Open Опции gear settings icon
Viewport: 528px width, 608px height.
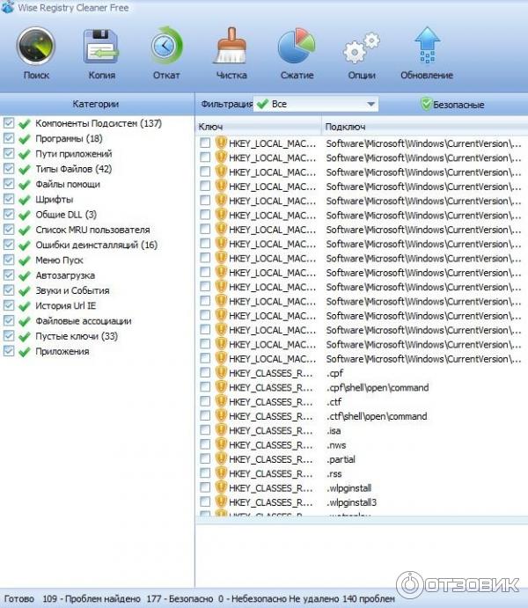(361, 47)
